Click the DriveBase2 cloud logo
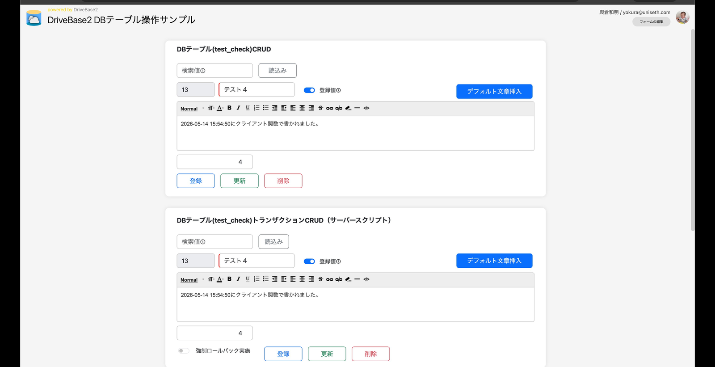This screenshot has height=367, width=715. click(34, 18)
